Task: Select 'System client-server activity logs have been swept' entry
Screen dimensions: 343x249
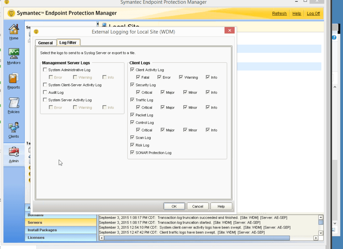Action: [x=195, y=227]
